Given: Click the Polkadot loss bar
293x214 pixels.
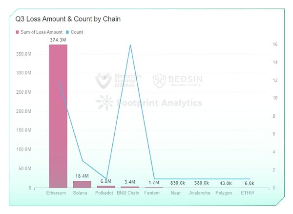Looking at the screenshot, I should (x=106, y=186).
